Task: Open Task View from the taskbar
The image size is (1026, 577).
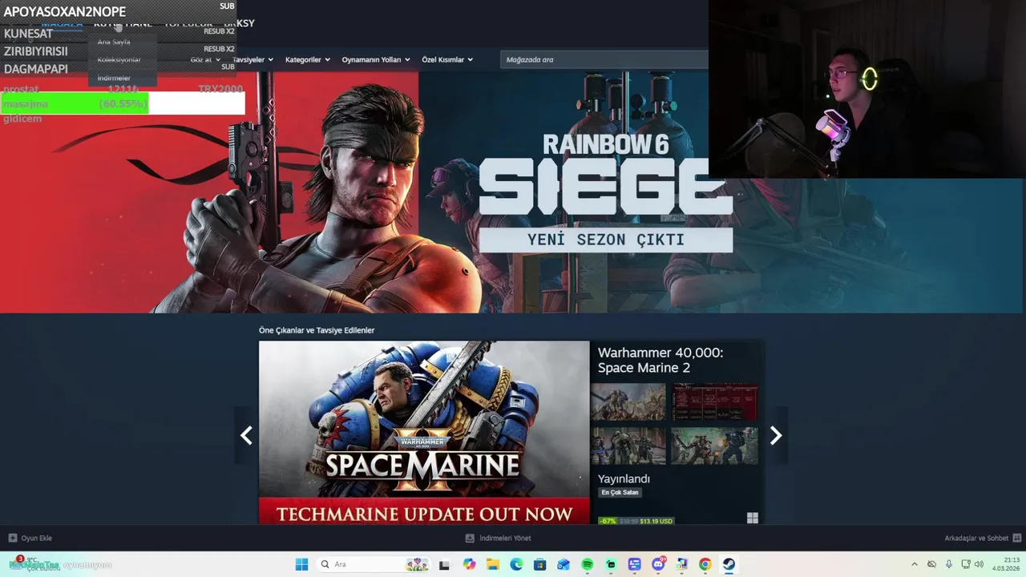Action: click(x=444, y=564)
